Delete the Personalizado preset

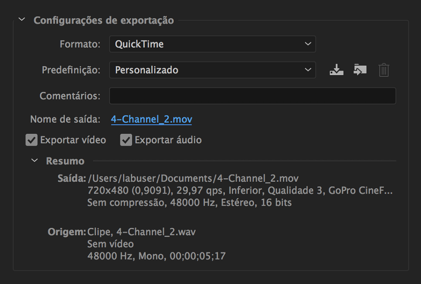[x=383, y=70]
